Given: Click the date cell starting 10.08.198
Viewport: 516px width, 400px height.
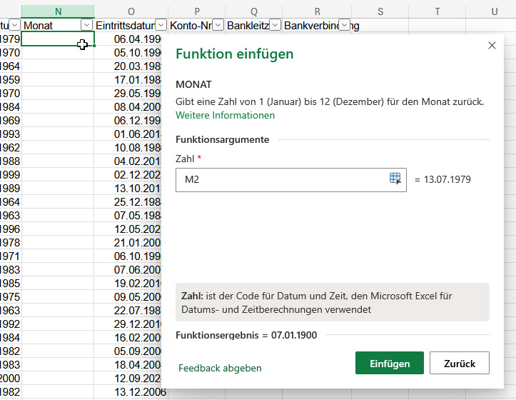Looking at the screenshot, I should click(128, 147).
